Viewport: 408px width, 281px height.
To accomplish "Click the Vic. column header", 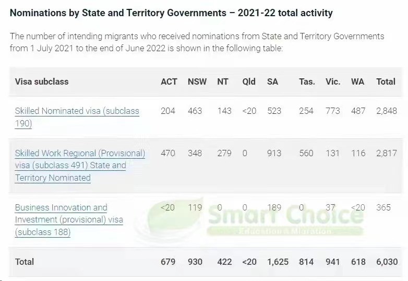I will coord(333,81).
